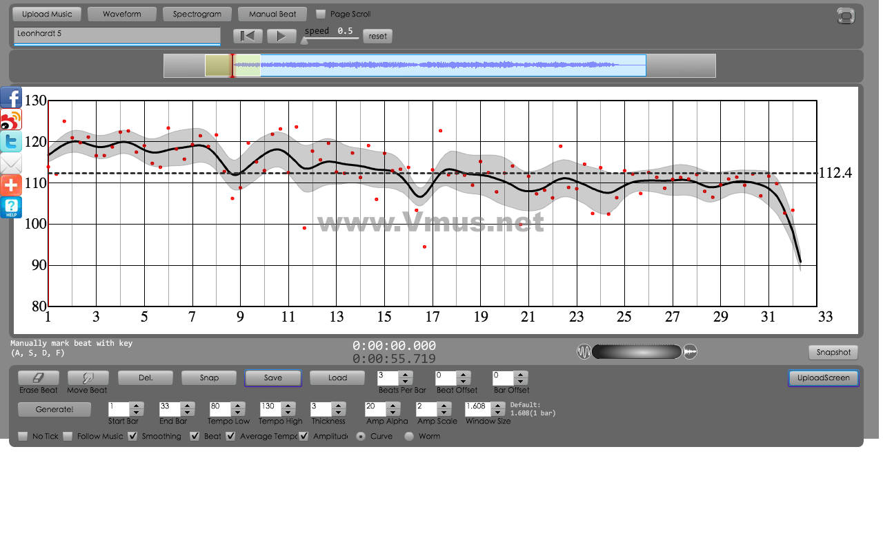Select the Curve radio option
Screen dimensions: 883x551
pyautogui.click(x=361, y=436)
